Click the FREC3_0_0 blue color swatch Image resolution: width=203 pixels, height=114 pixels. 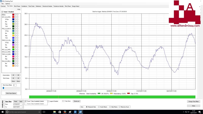[x=13, y=40]
